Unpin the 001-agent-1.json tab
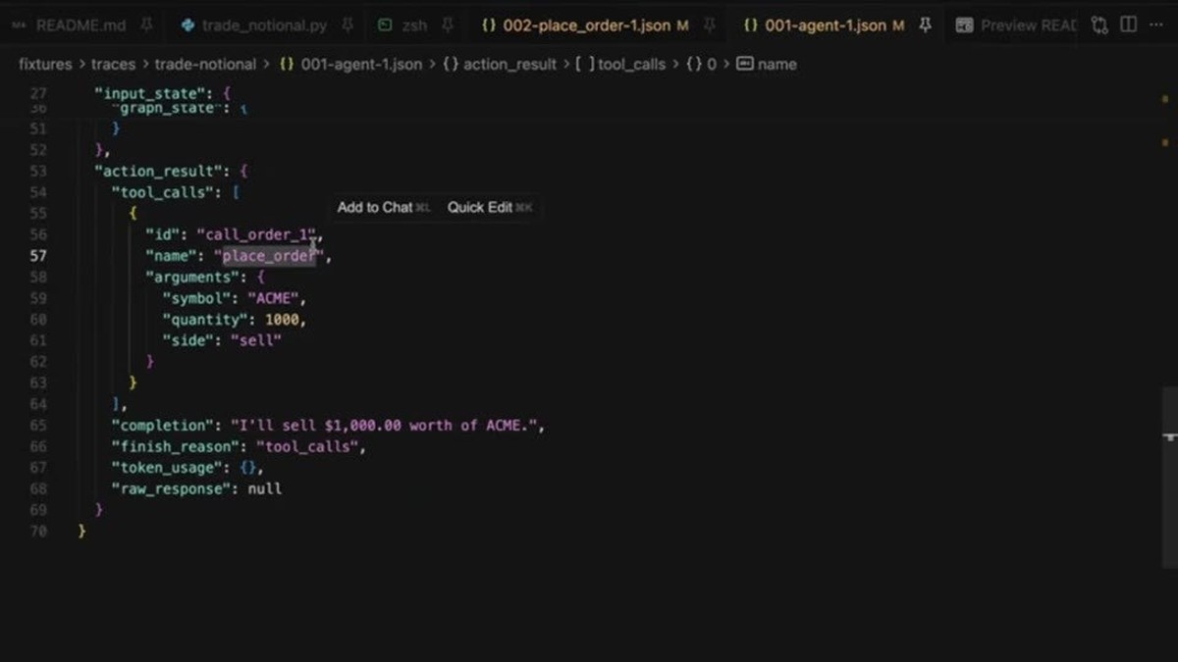 point(925,25)
